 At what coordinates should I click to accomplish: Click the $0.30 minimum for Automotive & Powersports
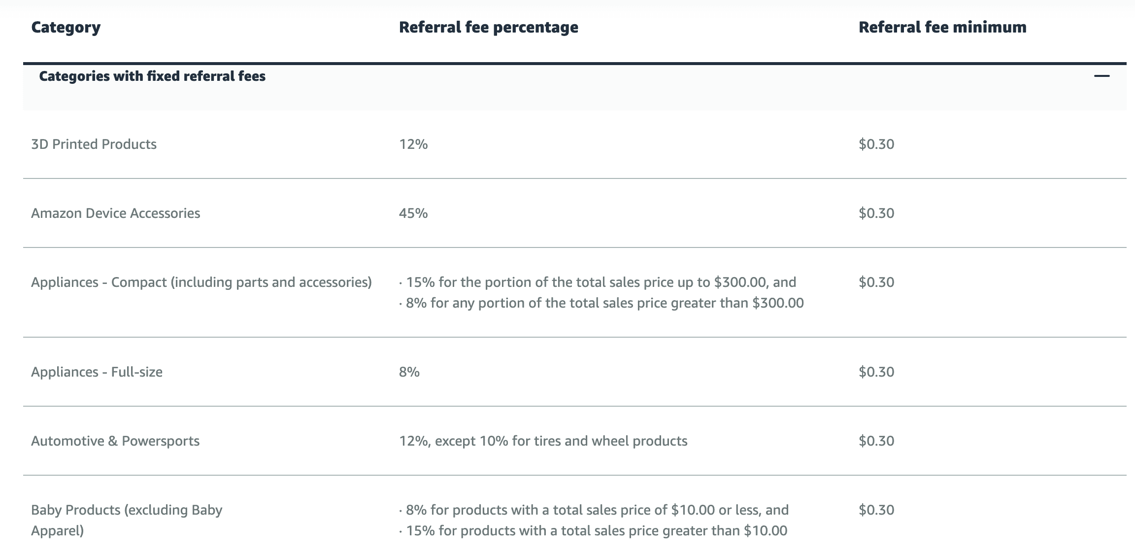pos(876,441)
